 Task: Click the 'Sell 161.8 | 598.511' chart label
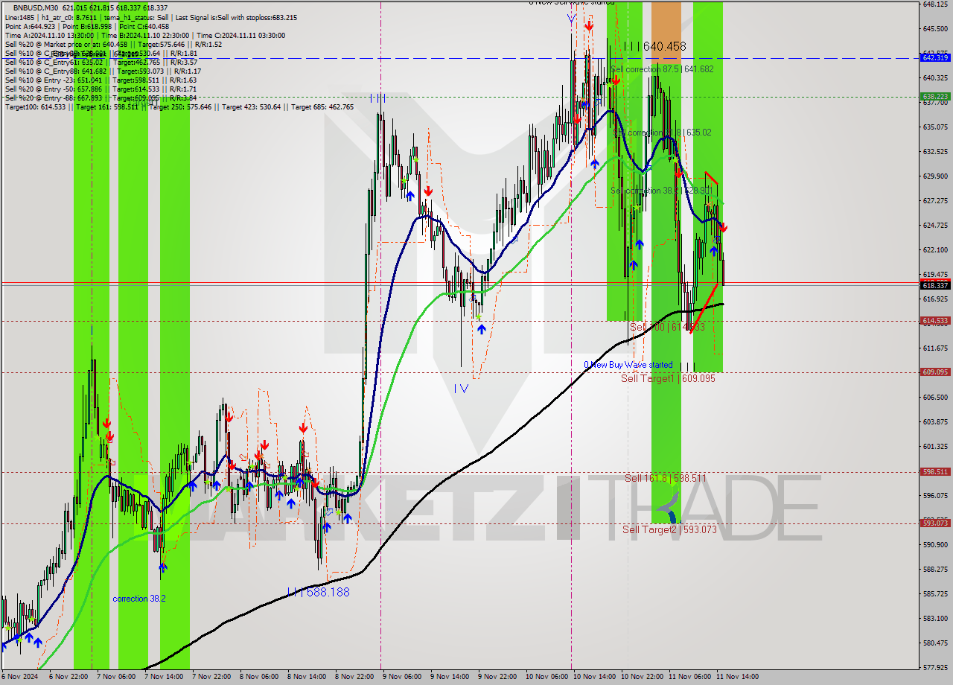click(666, 478)
